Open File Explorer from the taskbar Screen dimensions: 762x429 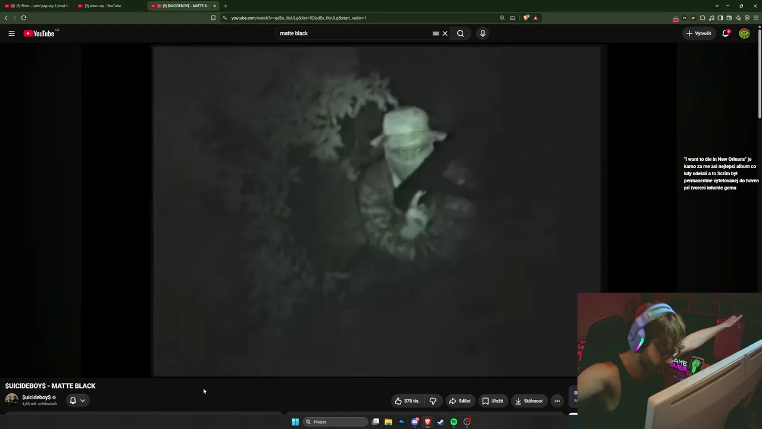point(388,422)
